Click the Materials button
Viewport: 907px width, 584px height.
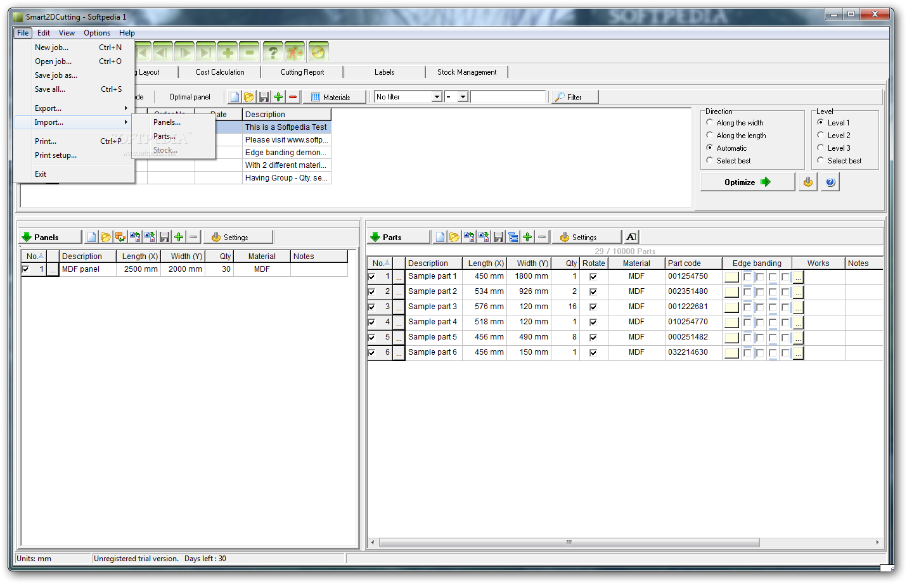pyautogui.click(x=335, y=97)
